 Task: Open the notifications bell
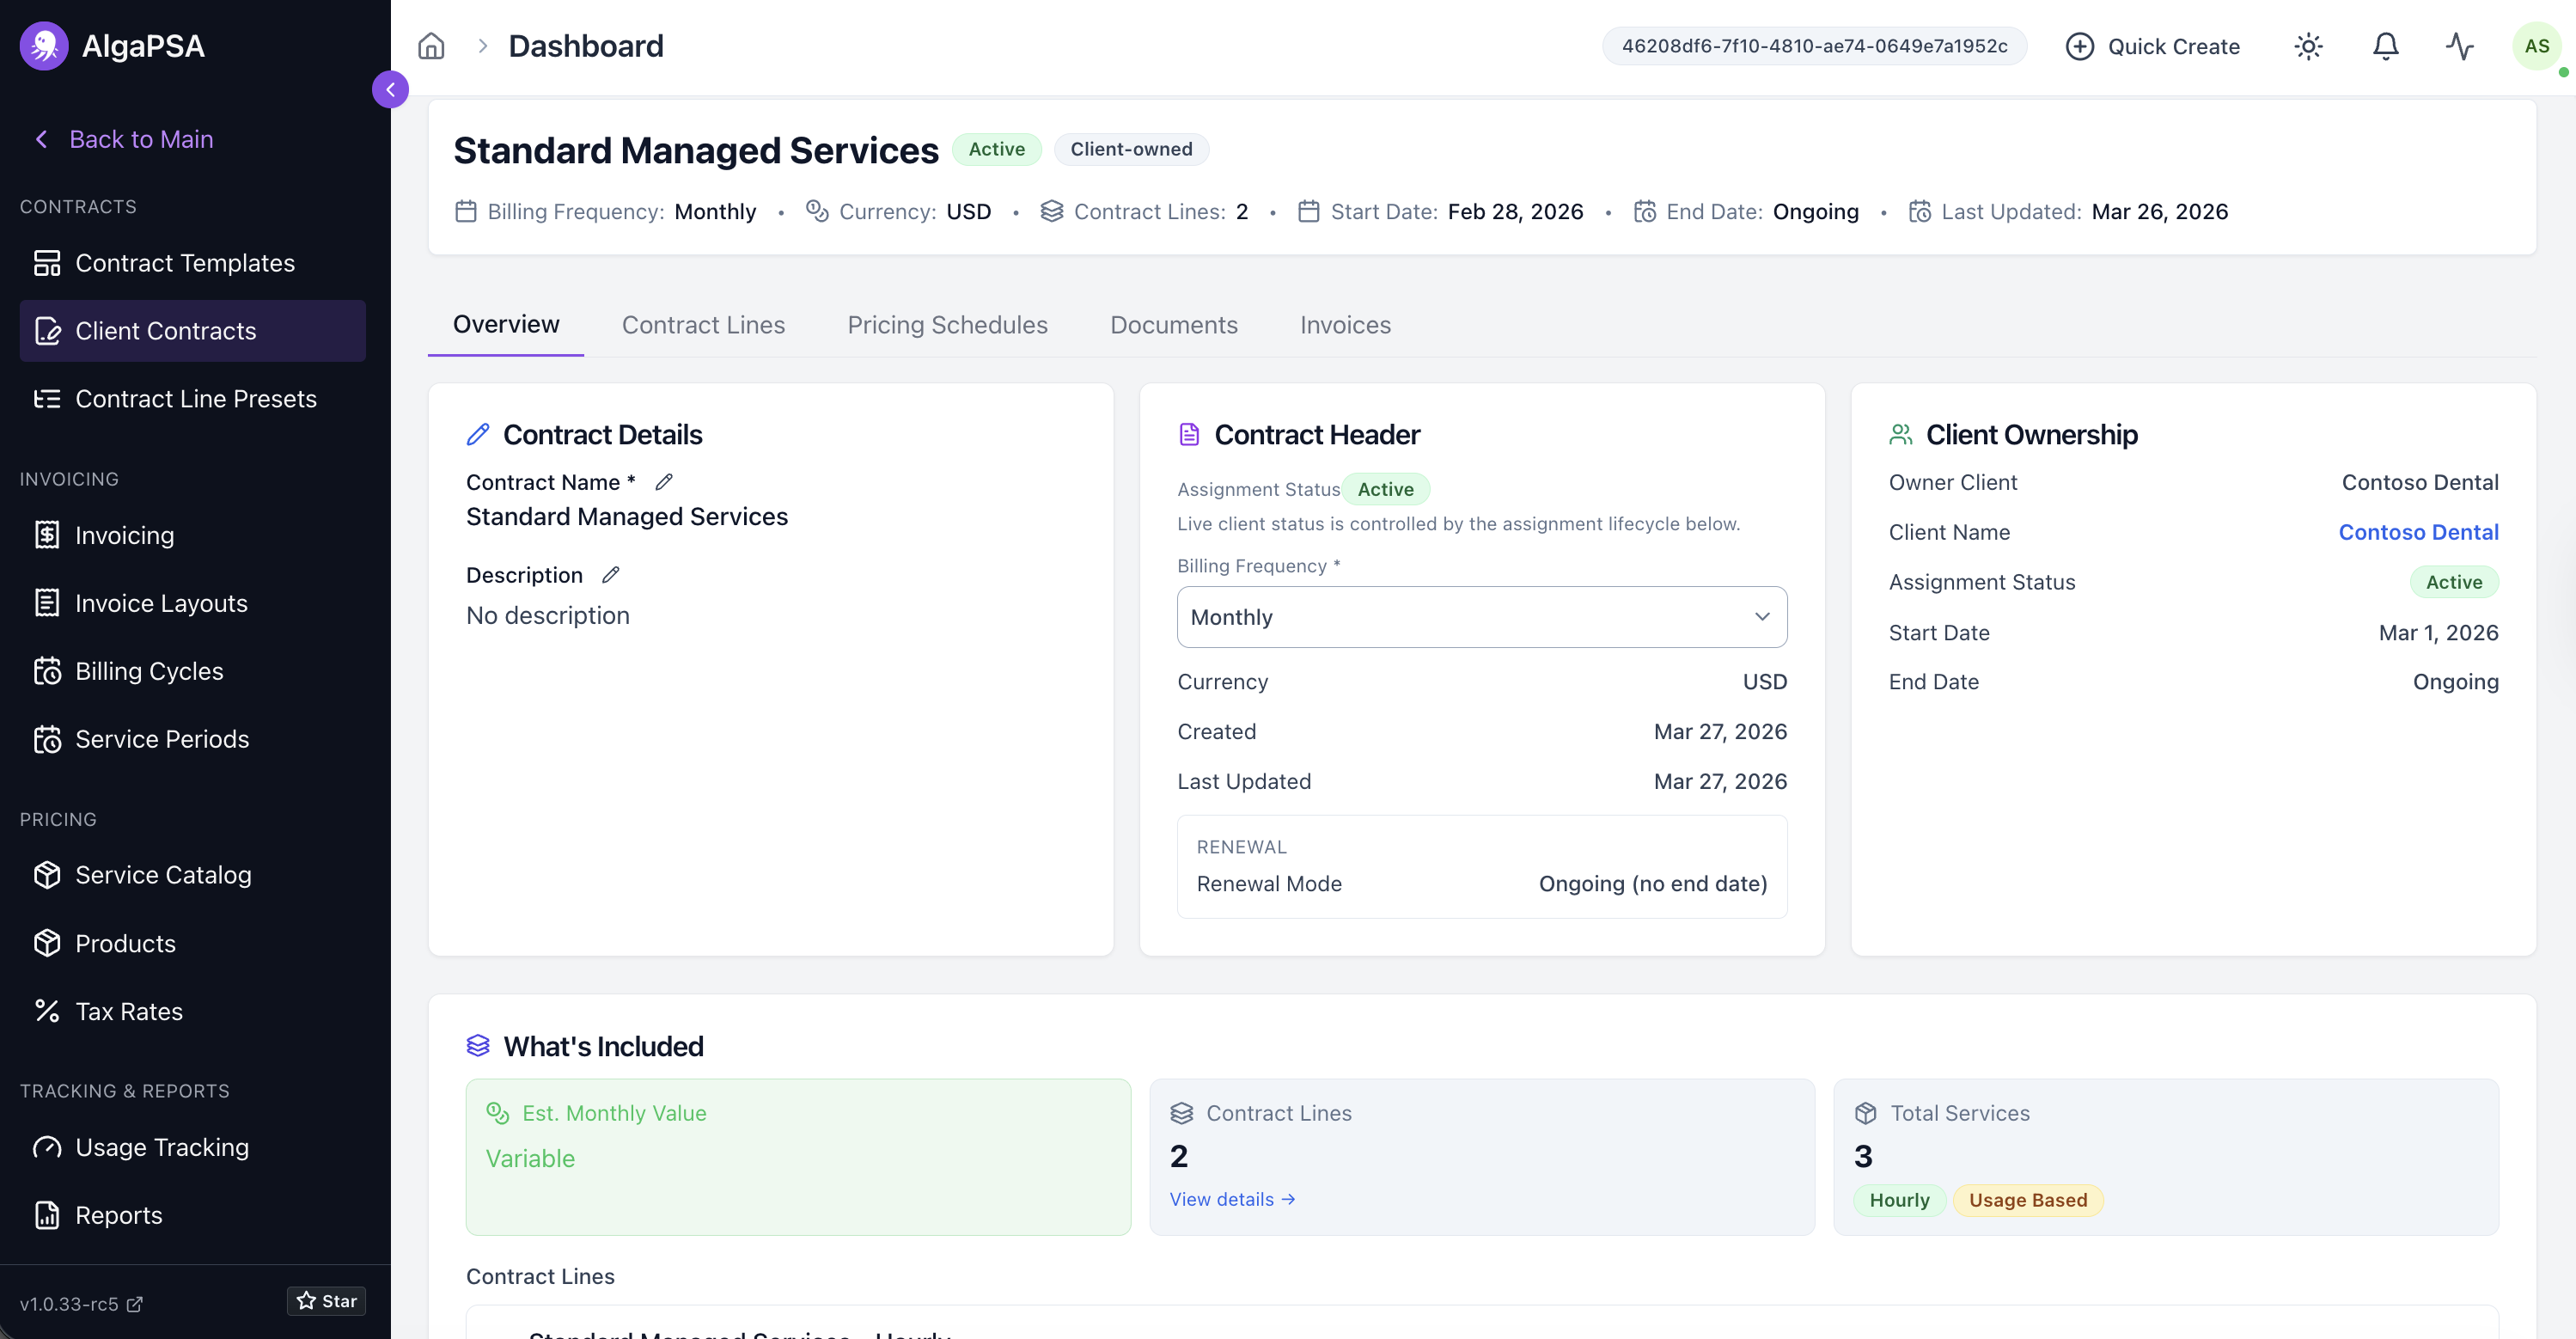pyautogui.click(x=2385, y=46)
